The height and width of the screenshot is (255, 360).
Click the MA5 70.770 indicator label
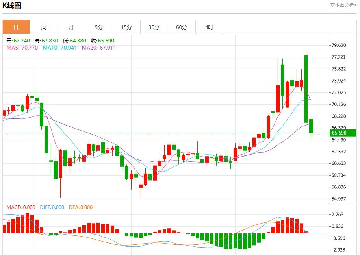[22, 48]
